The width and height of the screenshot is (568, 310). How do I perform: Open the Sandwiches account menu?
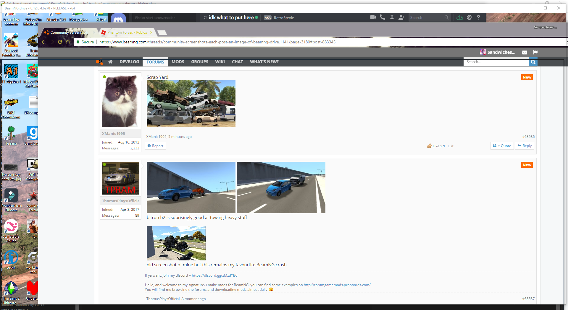click(x=498, y=52)
